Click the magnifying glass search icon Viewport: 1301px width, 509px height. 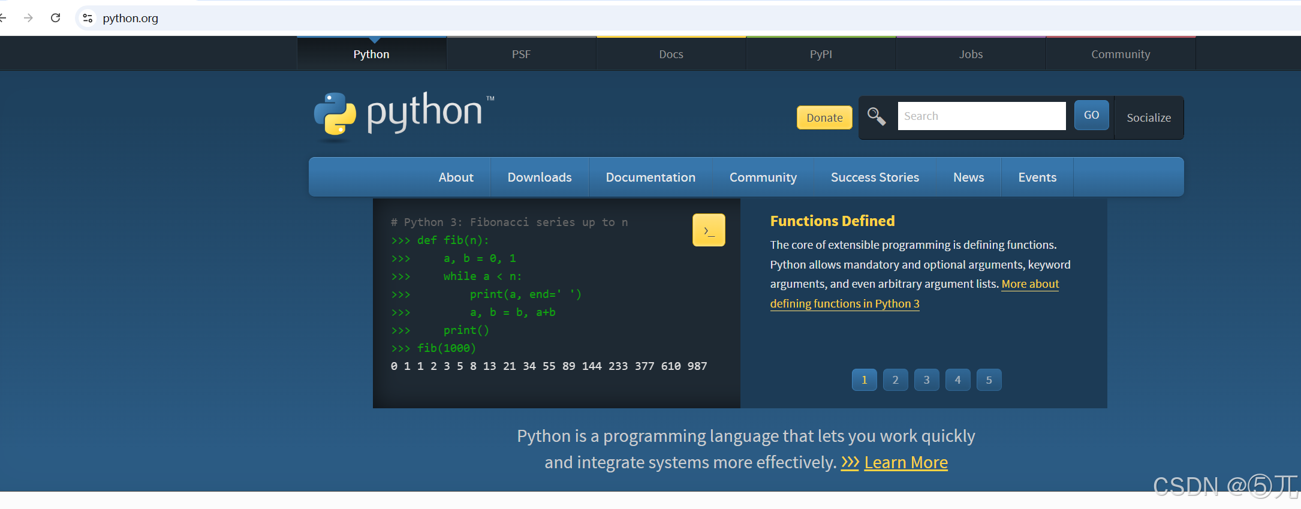877,116
